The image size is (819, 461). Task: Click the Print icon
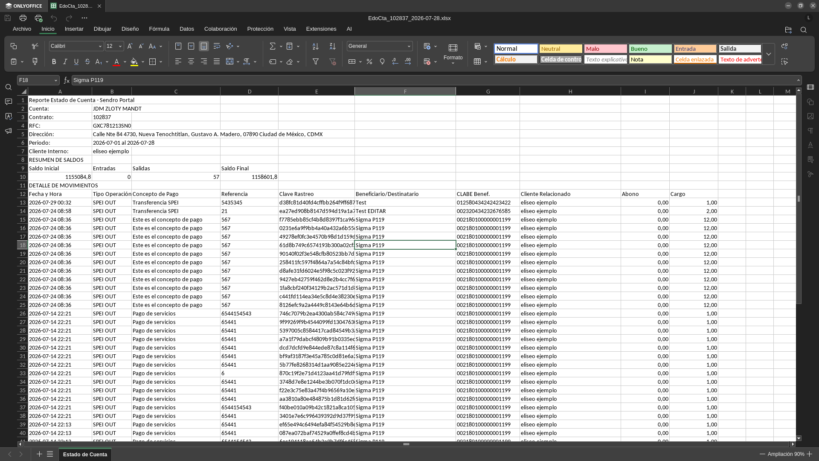(23, 18)
